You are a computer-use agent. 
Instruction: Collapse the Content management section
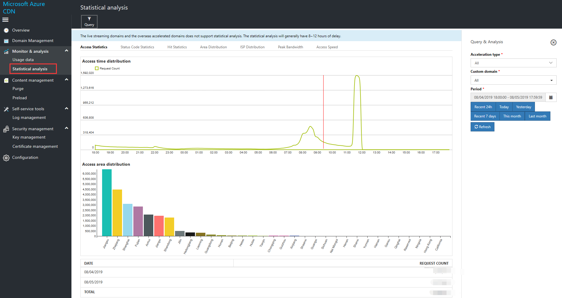(66, 80)
